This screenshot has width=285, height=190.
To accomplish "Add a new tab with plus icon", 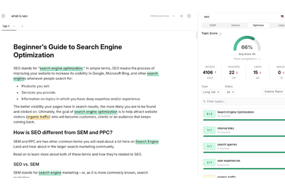I will coord(22,26).
